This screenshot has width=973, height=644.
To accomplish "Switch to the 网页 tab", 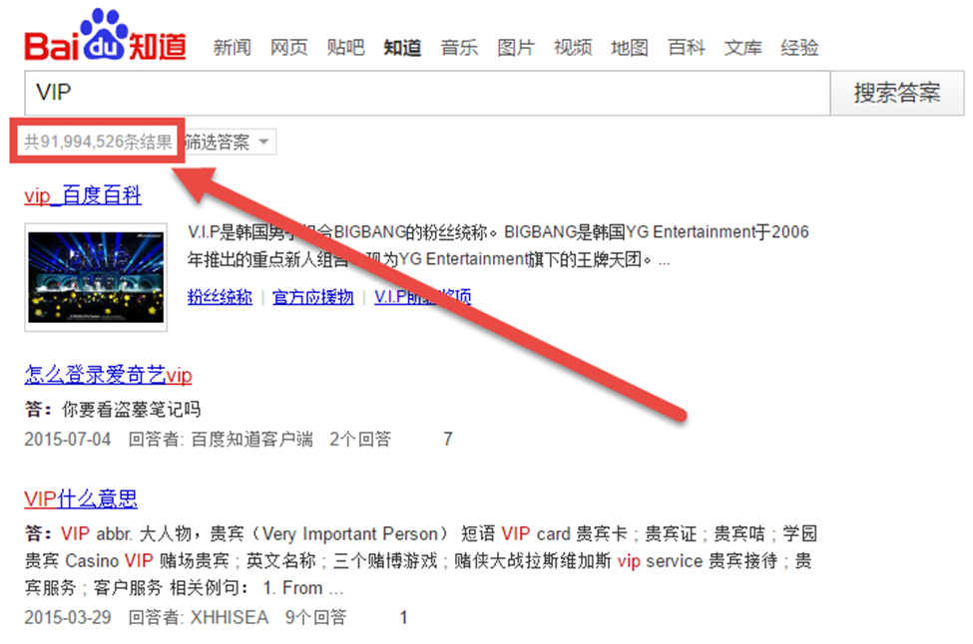I will tap(288, 46).
